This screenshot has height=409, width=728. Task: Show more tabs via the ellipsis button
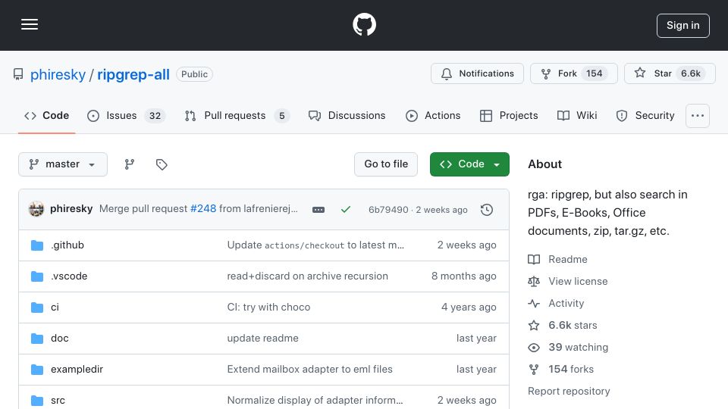tap(698, 116)
